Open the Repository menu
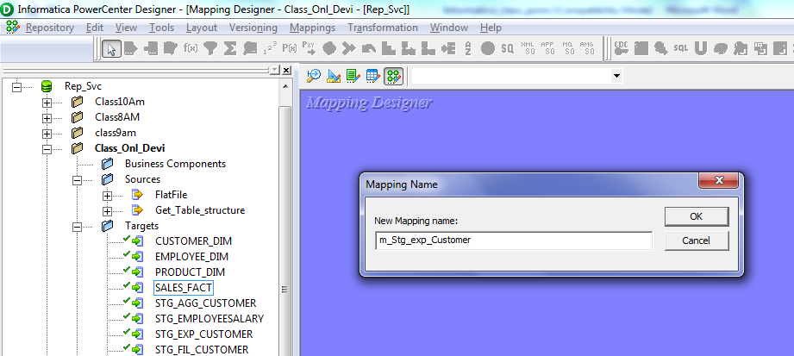 pos(50,28)
